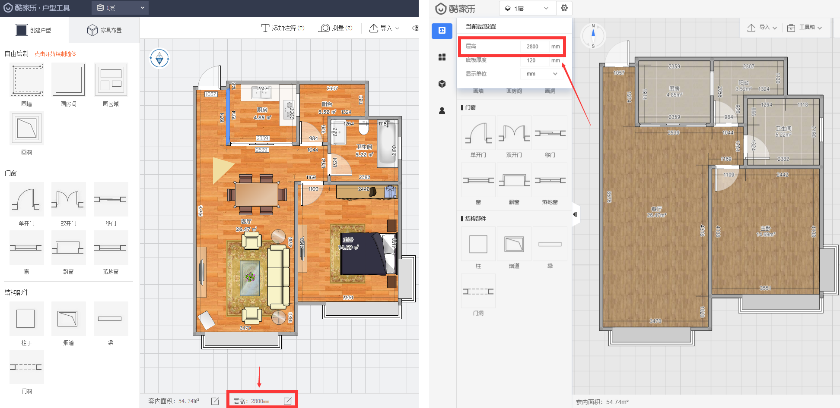Image resolution: width=840 pixels, height=408 pixels.
Task: Click compass icon on left canvas
Action: pyautogui.click(x=159, y=58)
